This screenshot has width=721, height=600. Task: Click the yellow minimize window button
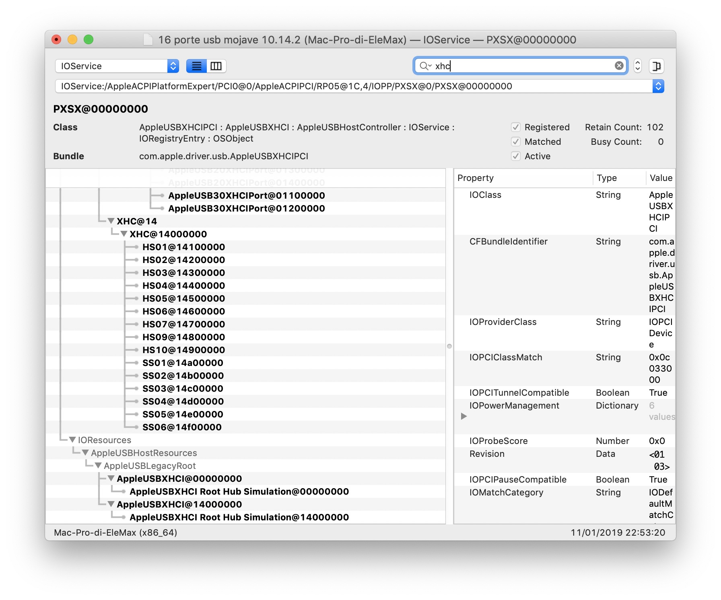click(x=72, y=39)
